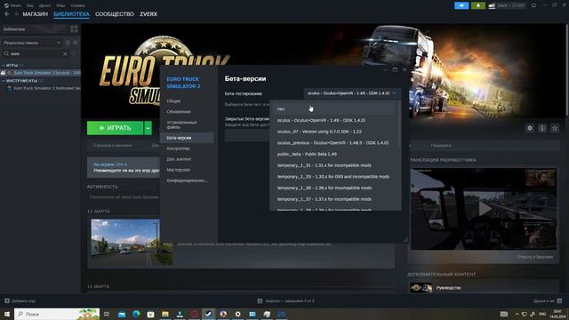The image size is (569, 320).
Task: Go to the СООБЩЕСТВО tab
Action: click(x=115, y=14)
